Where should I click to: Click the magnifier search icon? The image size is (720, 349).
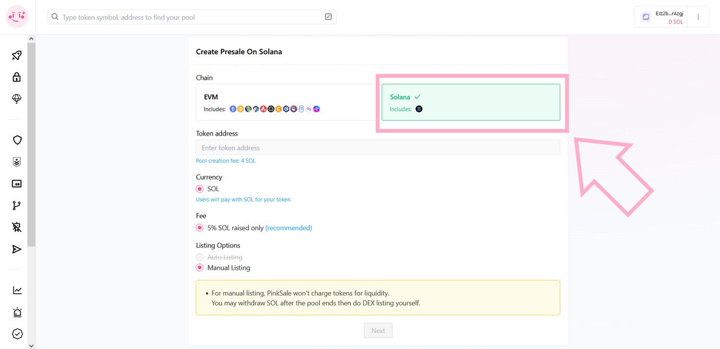click(x=55, y=17)
